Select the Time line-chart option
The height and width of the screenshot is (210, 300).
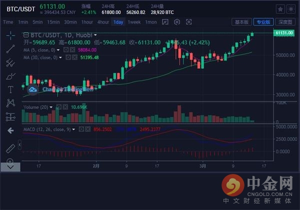tap(8, 22)
